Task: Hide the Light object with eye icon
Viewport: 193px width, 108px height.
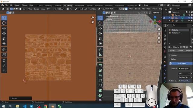Action: (x=189, y=21)
